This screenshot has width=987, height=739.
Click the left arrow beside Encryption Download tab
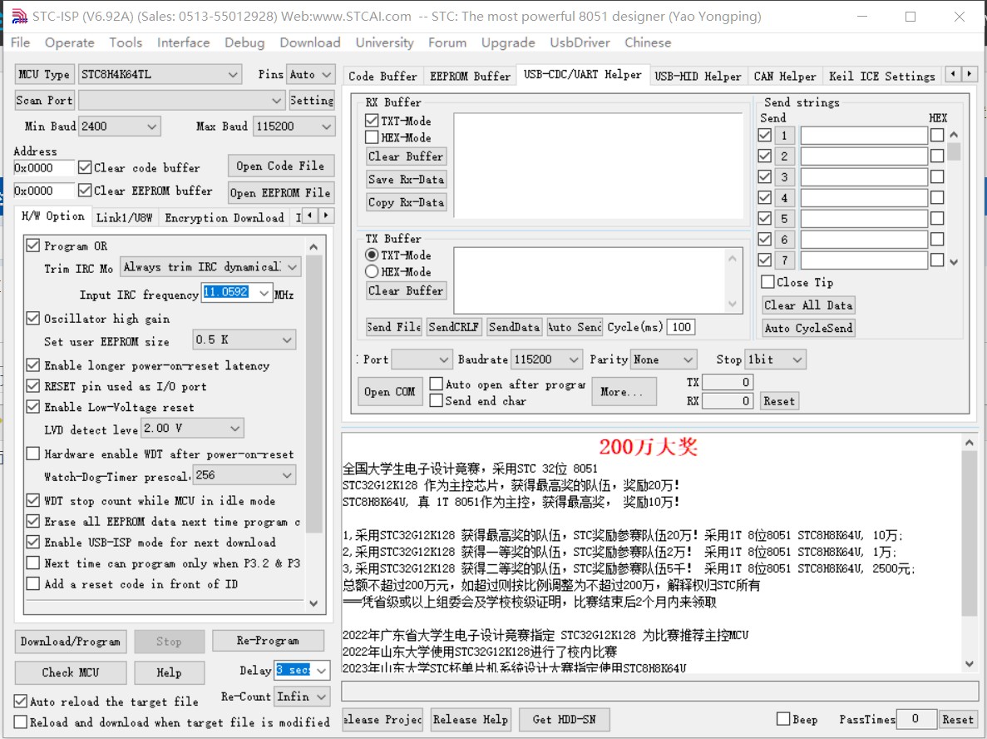coord(309,216)
